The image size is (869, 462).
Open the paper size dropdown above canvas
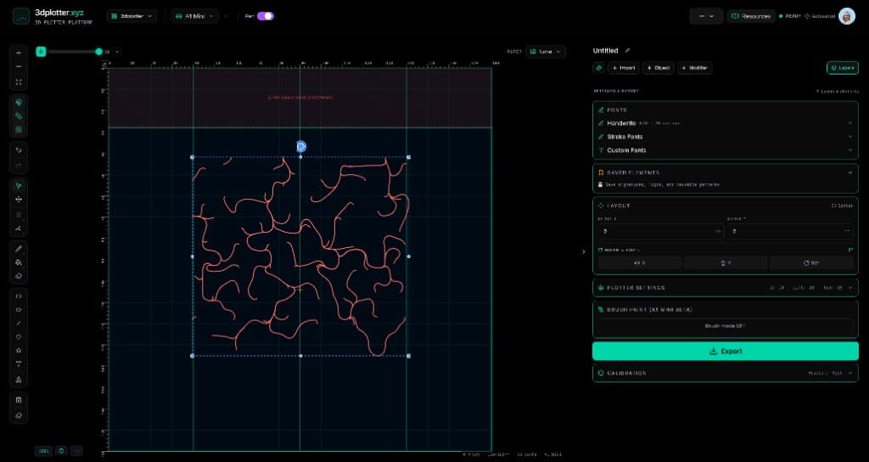tap(546, 52)
